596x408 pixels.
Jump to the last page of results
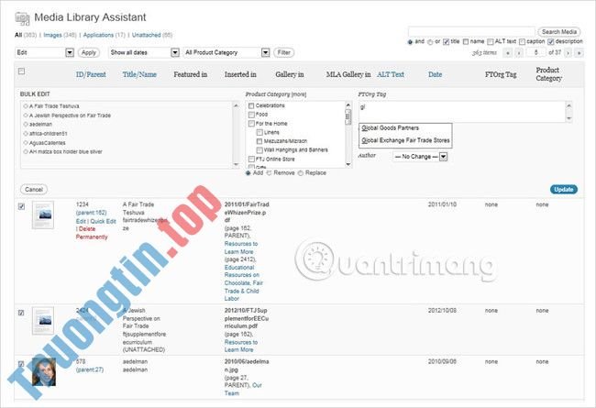click(579, 53)
